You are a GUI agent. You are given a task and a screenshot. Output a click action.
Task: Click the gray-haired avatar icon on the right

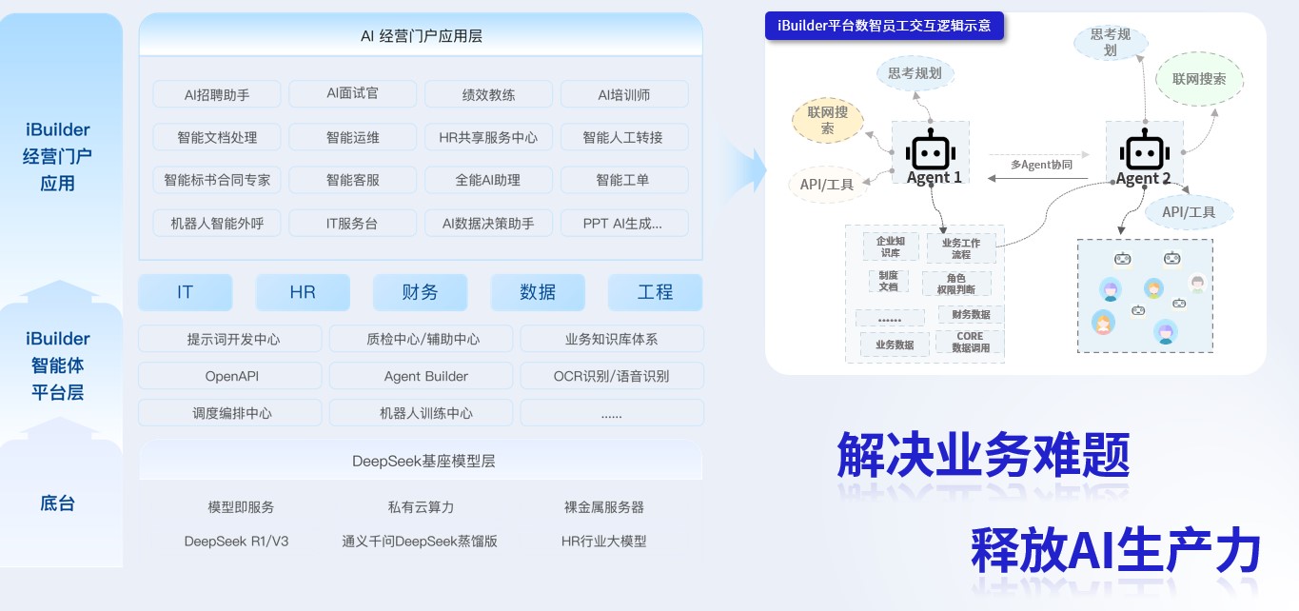point(1197,284)
